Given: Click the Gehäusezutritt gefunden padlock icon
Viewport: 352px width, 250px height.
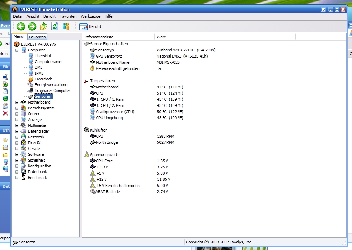Looking at the screenshot, I should 92,68.
